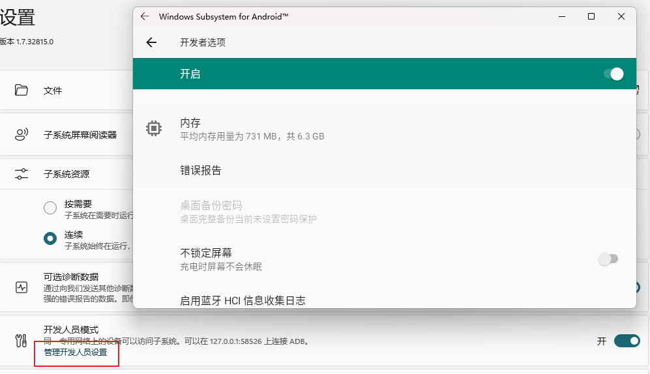Select the 按需要 radio button
Viewport: 650px width, 374px height.
[x=50, y=208]
